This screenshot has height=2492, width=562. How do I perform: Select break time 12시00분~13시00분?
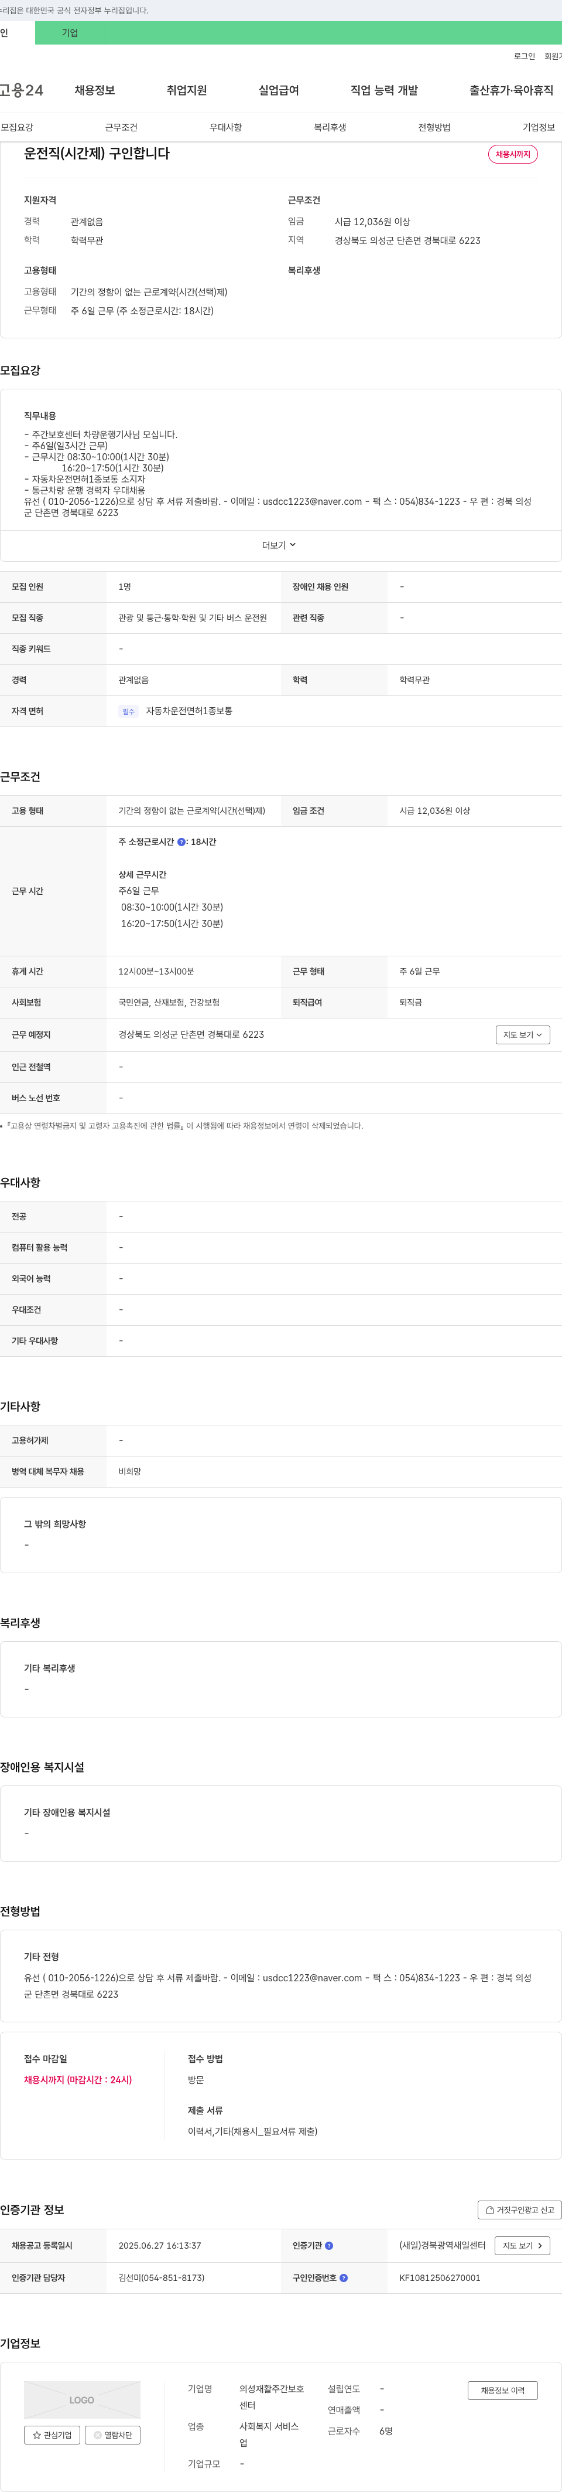pos(156,971)
